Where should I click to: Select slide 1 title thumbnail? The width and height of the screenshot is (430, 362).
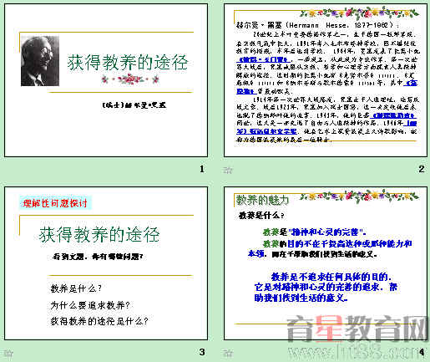pyautogui.click(x=106, y=80)
